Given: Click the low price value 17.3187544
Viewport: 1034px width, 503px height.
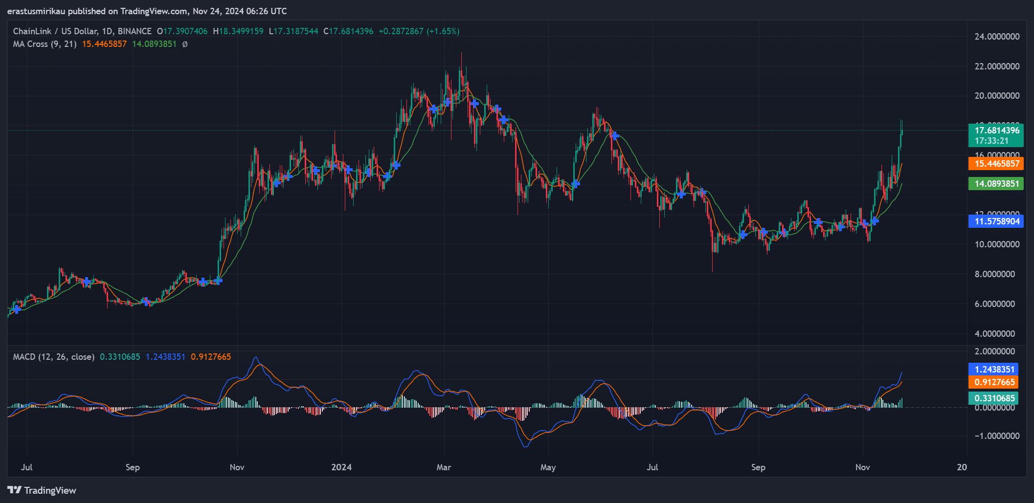Looking at the screenshot, I should tap(295, 31).
